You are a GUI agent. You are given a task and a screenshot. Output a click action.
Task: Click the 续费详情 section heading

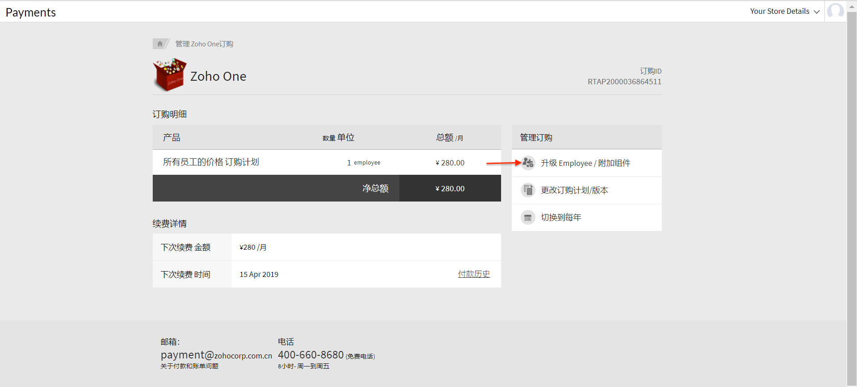[x=170, y=223]
